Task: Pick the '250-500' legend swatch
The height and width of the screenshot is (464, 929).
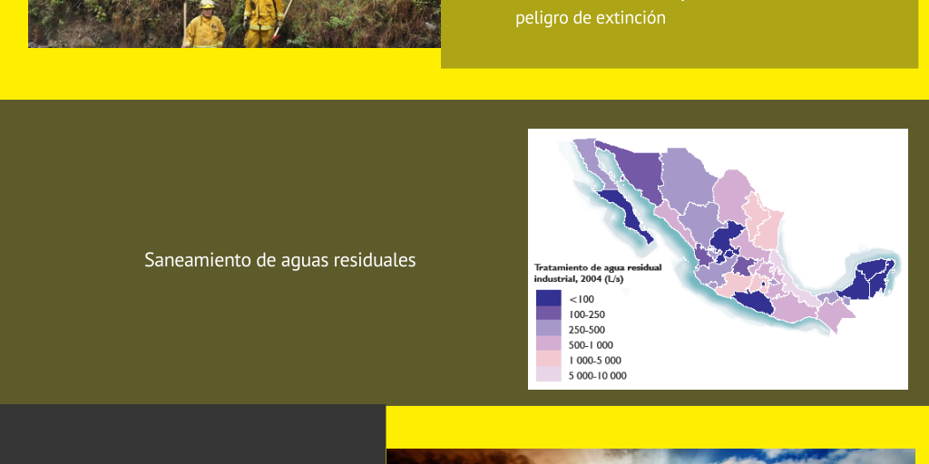Action: [548, 329]
